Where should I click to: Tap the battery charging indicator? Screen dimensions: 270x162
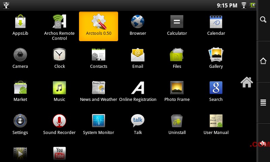pos(252,5)
